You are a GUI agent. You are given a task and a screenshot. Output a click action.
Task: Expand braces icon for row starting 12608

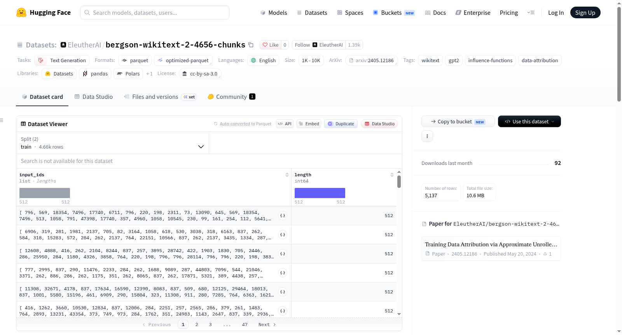click(x=283, y=254)
